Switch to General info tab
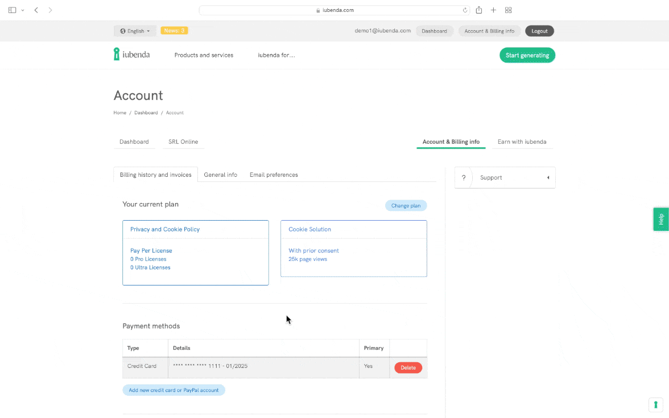This screenshot has width=669, height=418. [220, 175]
